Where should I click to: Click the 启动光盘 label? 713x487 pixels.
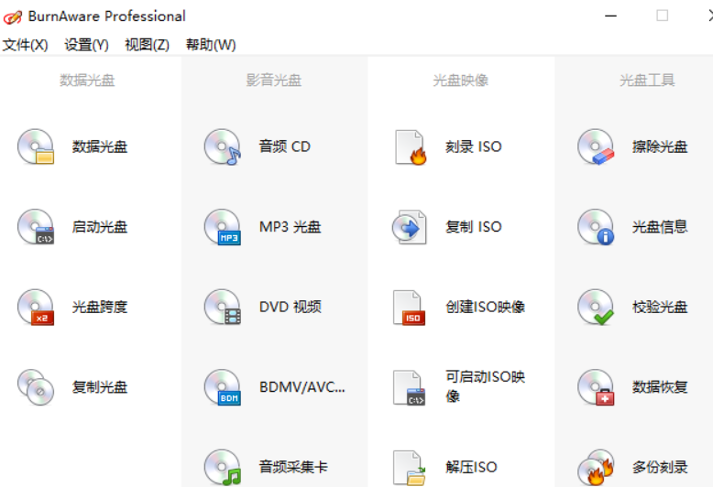point(100,226)
